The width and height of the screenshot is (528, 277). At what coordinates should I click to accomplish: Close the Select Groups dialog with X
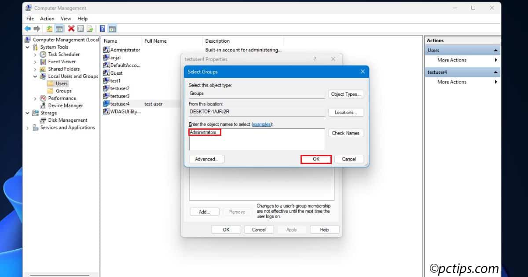pyautogui.click(x=363, y=72)
